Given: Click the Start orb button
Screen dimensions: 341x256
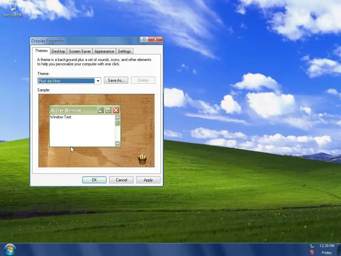Looking at the screenshot, I should 10,249.
